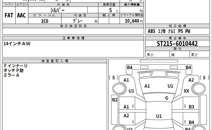This screenshot has width=212, height=130.
Task: Click the 14インチAW note text
Action: (17, 44)
